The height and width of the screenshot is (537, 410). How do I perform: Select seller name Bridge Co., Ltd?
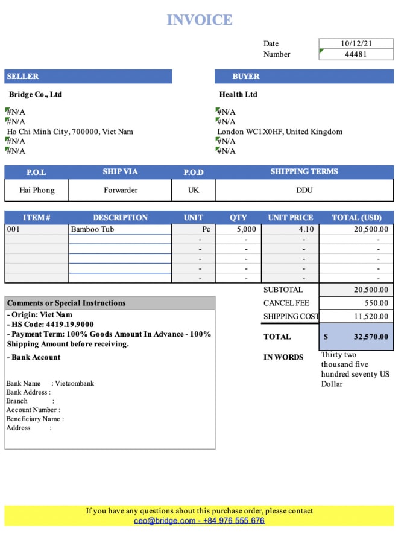pyautogui.click(x=36, y=94)
